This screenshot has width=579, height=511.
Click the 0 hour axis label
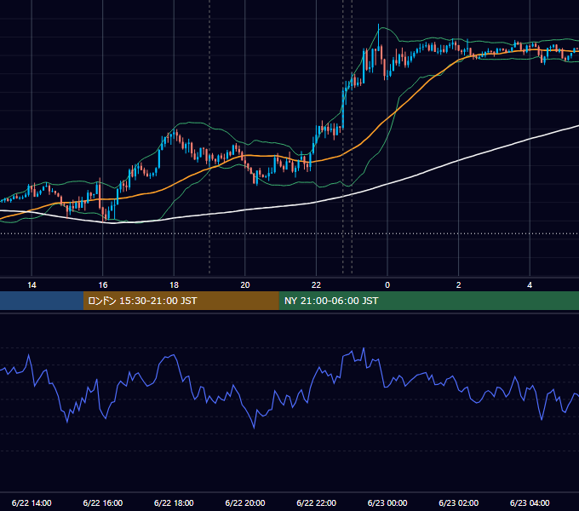(387, 285)
